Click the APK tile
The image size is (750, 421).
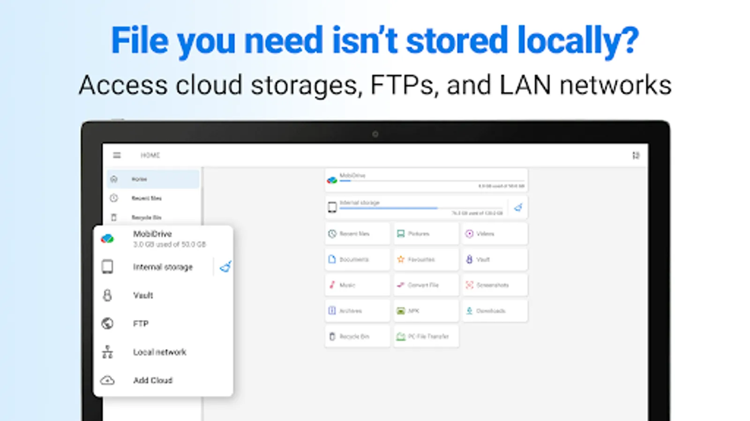click(426, 311)
